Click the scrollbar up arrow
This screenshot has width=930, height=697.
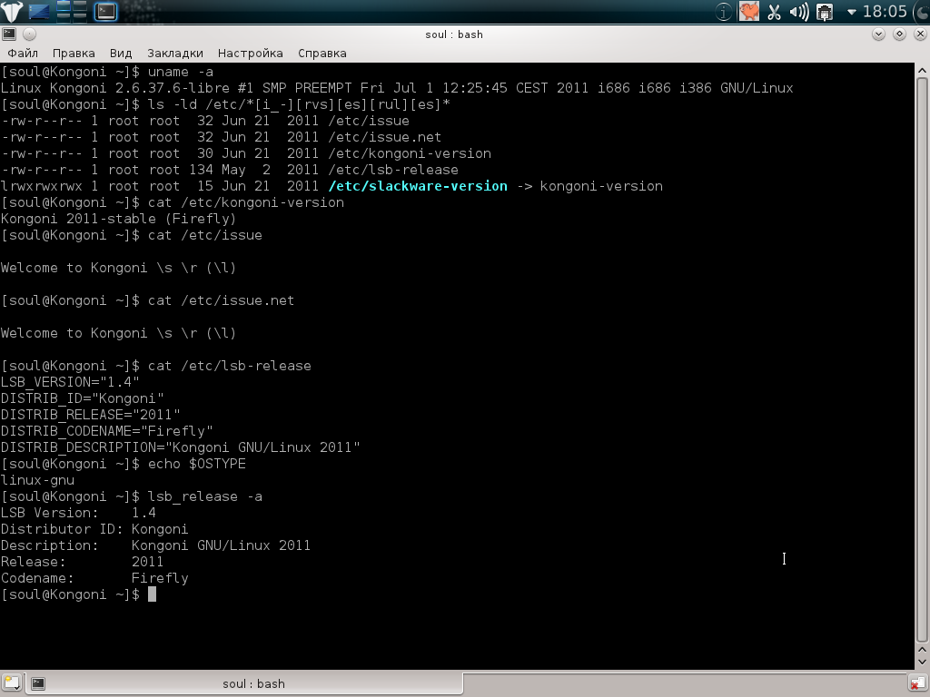(x=922, y=71)
